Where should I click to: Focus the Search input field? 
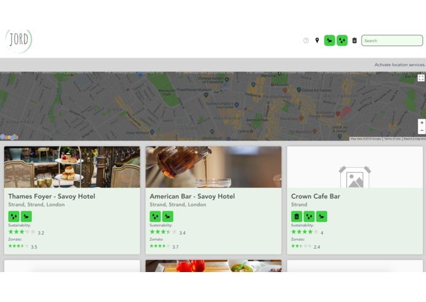pyautogui.click(x=392, y=40)
